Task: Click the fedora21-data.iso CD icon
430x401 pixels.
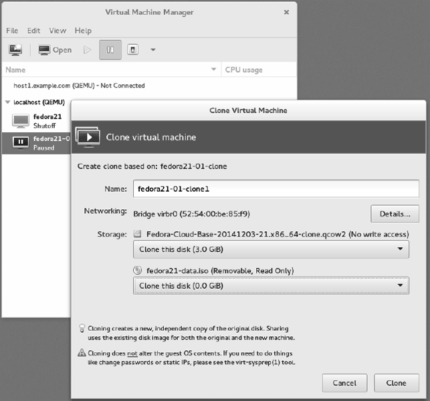Action: pyautogui.click(x=137, y=271)
